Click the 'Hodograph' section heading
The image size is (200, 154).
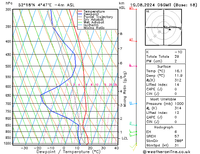pyautogui.click(x=164, y=127)
